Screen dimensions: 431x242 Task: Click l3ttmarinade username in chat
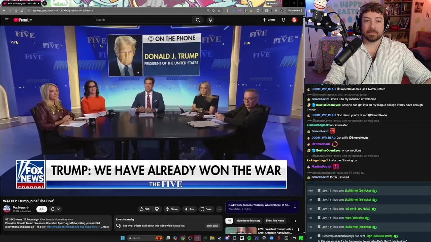pos(321,144)
